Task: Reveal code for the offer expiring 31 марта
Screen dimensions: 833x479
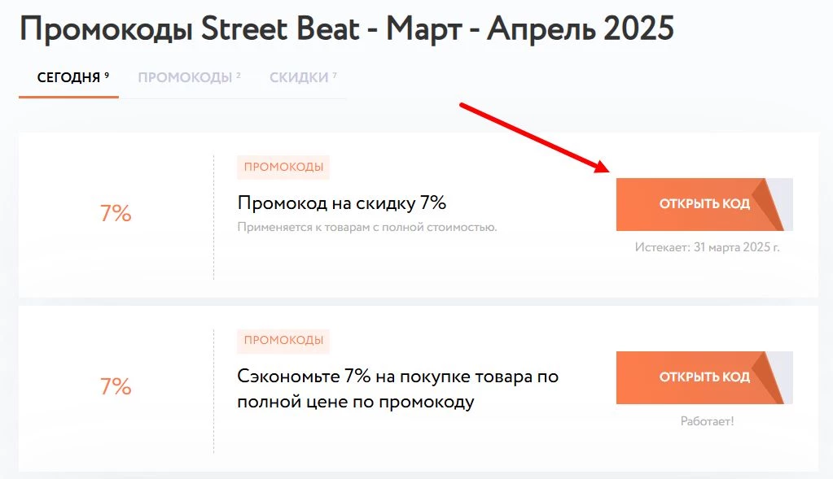Action: pyautogui.click(x=704, y=204)
